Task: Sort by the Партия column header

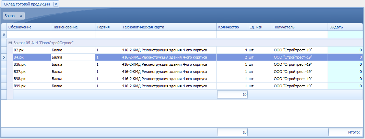Action: (108, 27)
